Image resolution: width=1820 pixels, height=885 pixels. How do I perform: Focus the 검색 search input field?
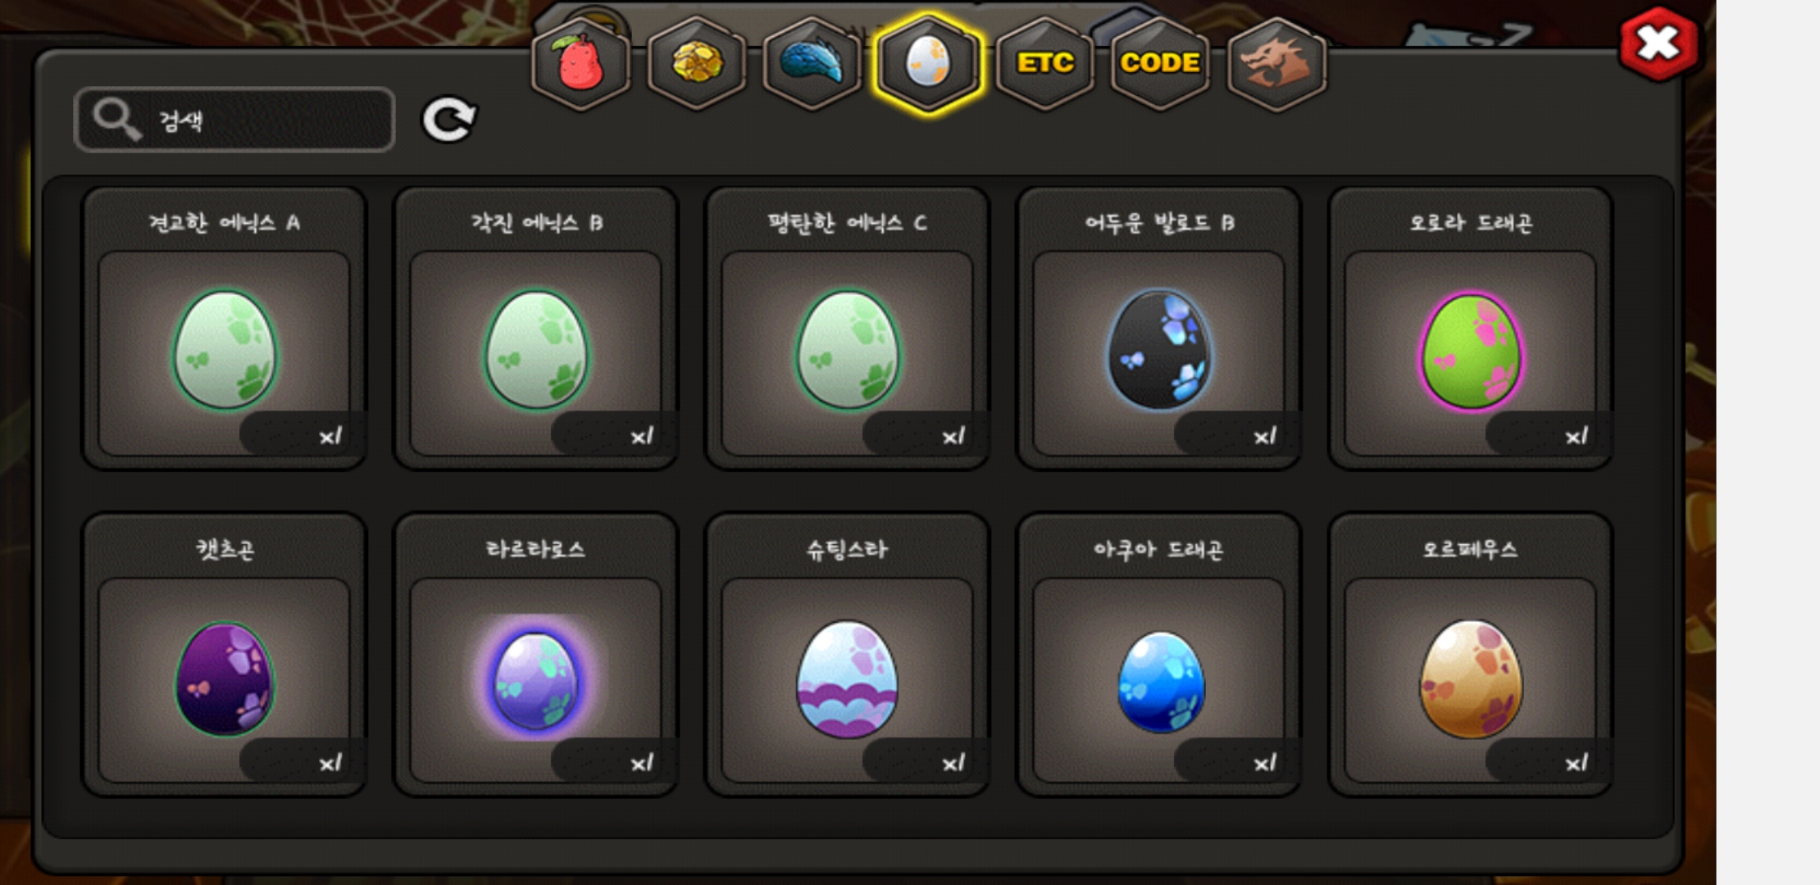pyautogui.click(x=234, y=120)
